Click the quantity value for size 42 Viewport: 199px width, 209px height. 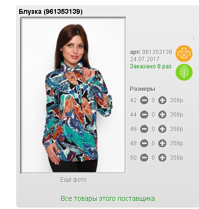[x=153, y=100]
